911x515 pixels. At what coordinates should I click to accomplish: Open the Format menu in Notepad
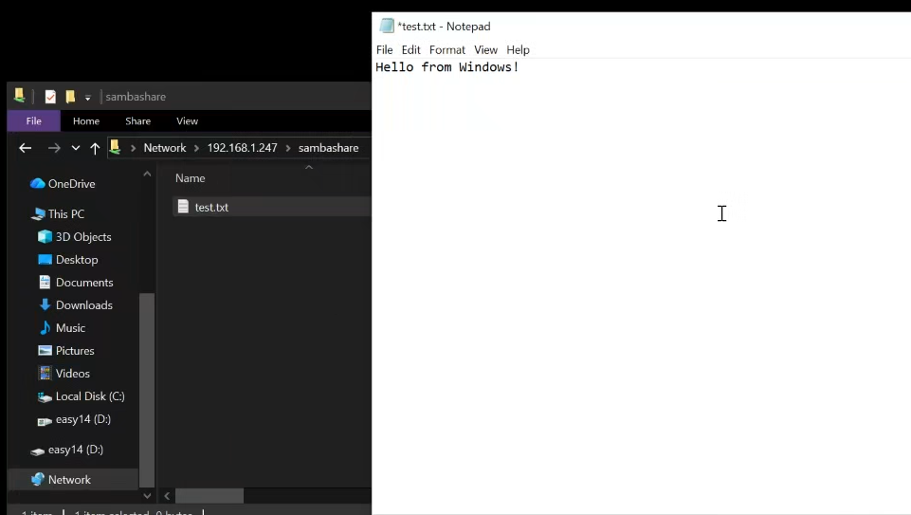coord(446,50)
